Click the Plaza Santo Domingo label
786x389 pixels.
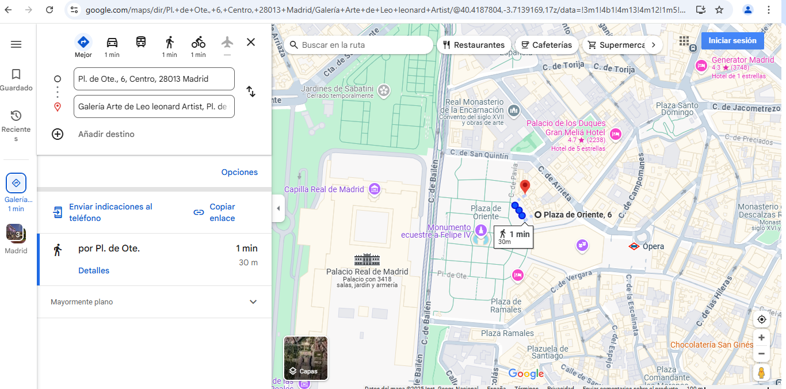tap(677, 109)
